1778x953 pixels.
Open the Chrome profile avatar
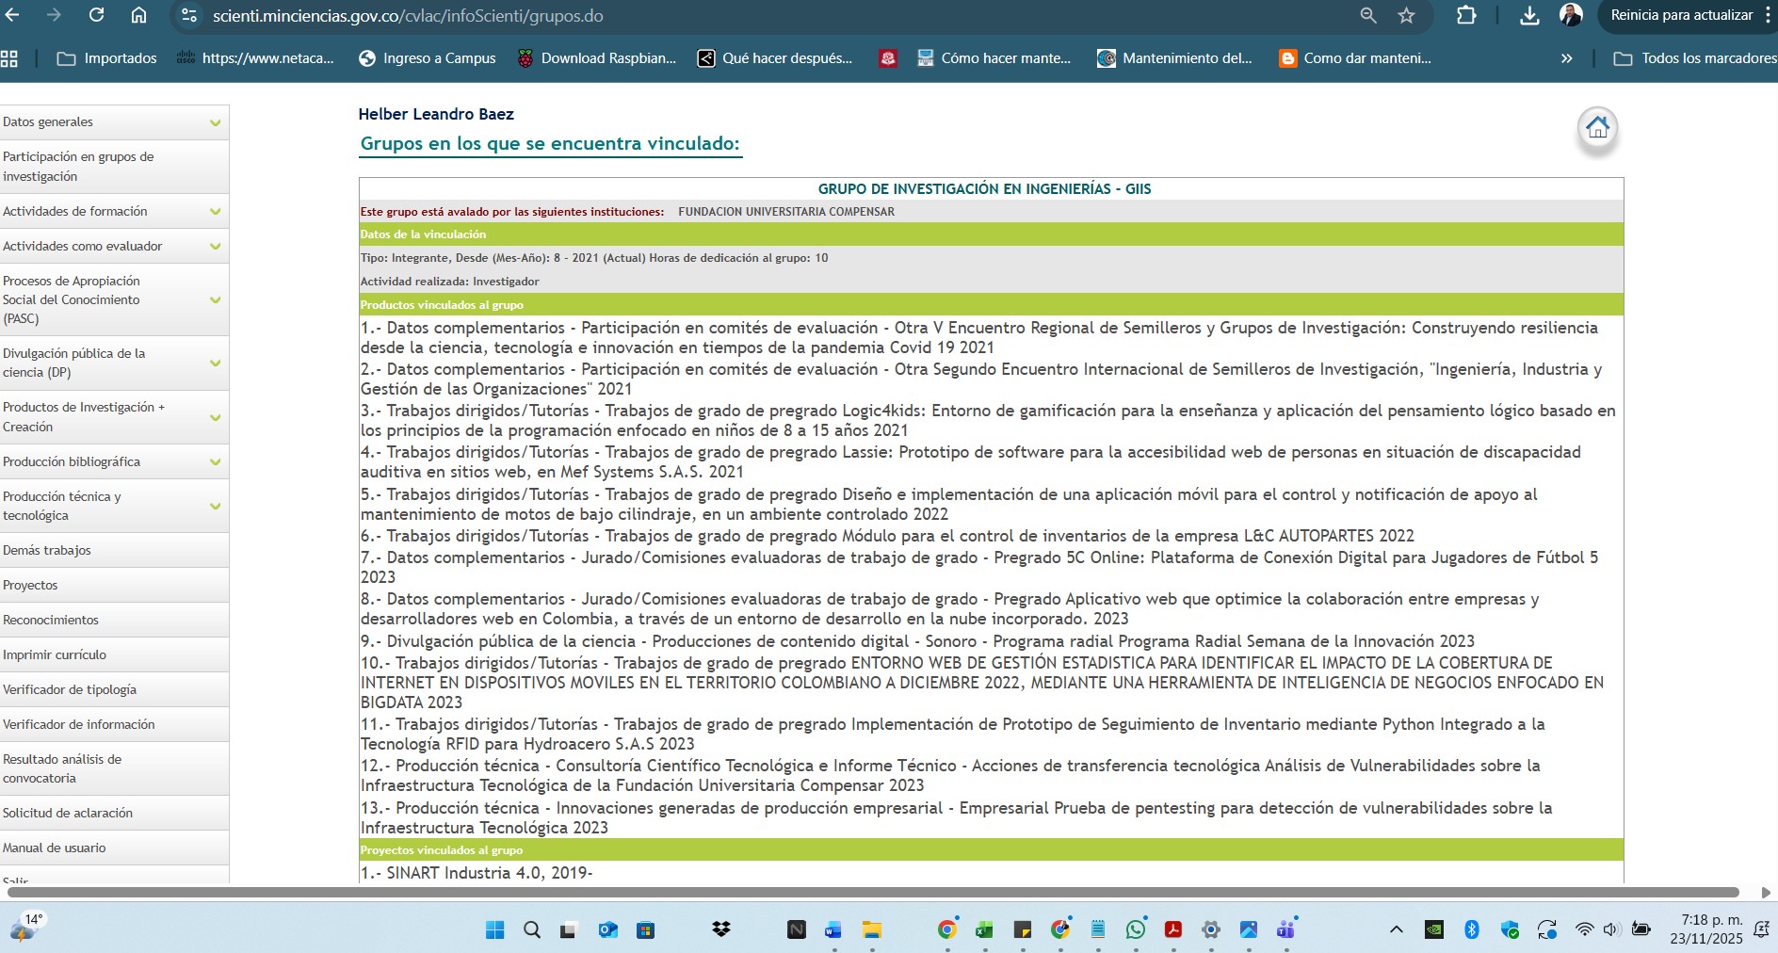pyautogui.click(x=1570, y=15)
